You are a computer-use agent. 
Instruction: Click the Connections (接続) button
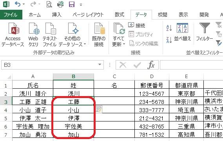[x=136, y=25]
